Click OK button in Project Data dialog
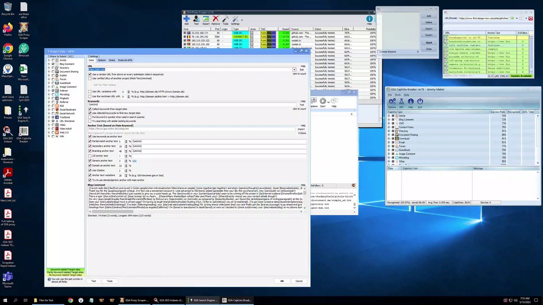This screenshot has width=543, height=305. tap(282, 281)
